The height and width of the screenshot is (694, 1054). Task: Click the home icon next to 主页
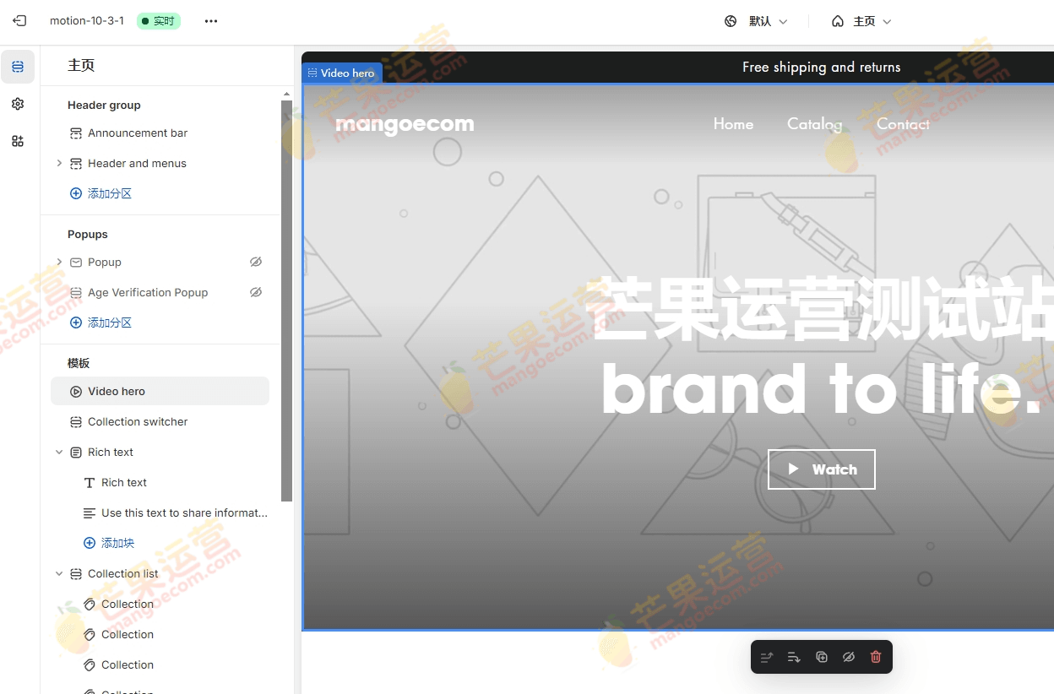(838, 21)
